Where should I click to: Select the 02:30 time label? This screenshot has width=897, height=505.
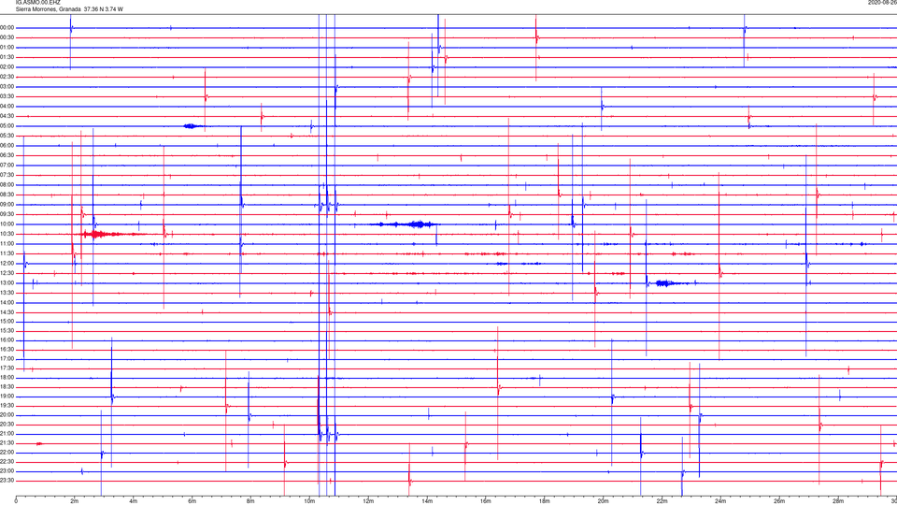[x=7, y=77]
